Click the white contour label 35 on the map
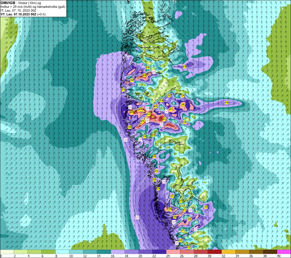This screenshot has height=258, width=291. [x=147, y=120]
